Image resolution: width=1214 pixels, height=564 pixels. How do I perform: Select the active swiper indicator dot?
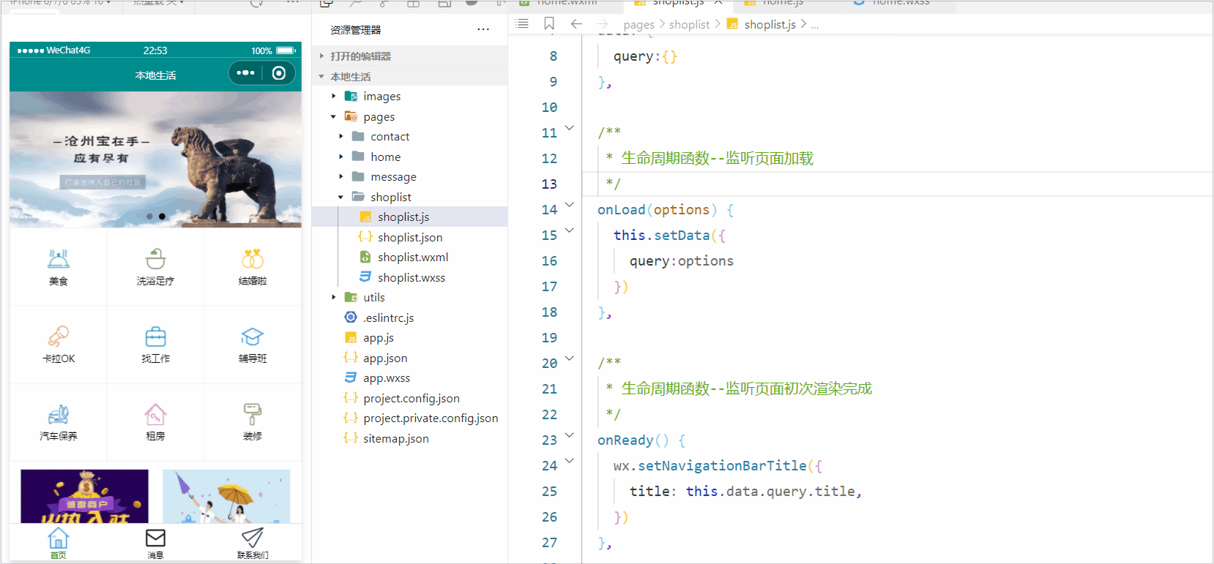click(x=162, y=217)
